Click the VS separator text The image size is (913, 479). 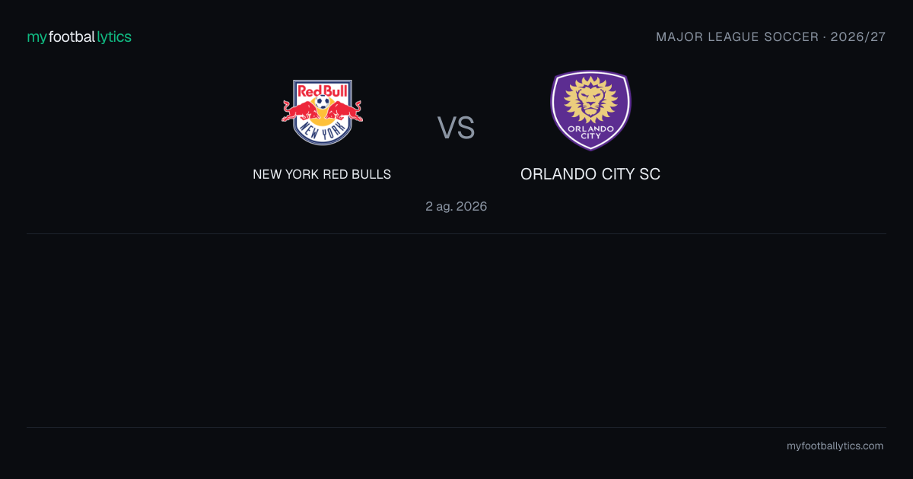[456, 128]
